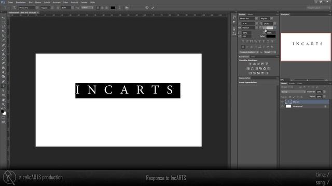Select the Lasso tool

tap(3, 27)
